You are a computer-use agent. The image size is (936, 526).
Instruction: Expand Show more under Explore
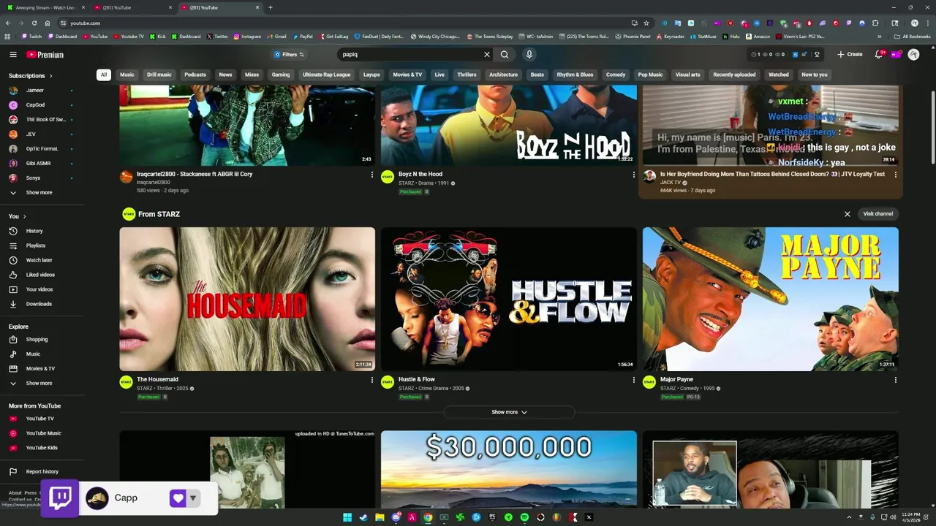(x=39, y=383)
